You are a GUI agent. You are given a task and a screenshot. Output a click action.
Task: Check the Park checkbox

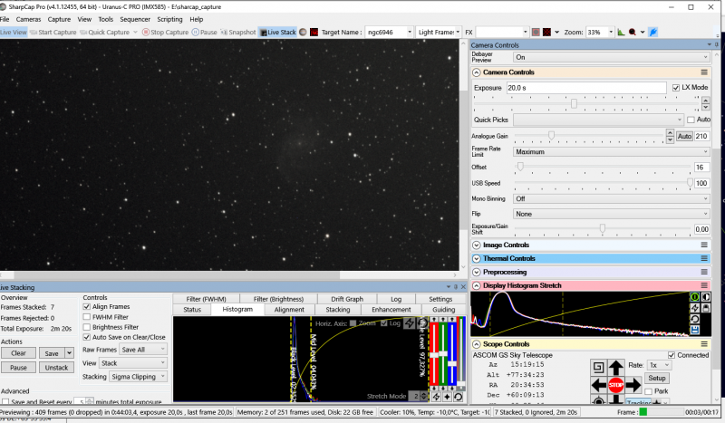point(649,391)
